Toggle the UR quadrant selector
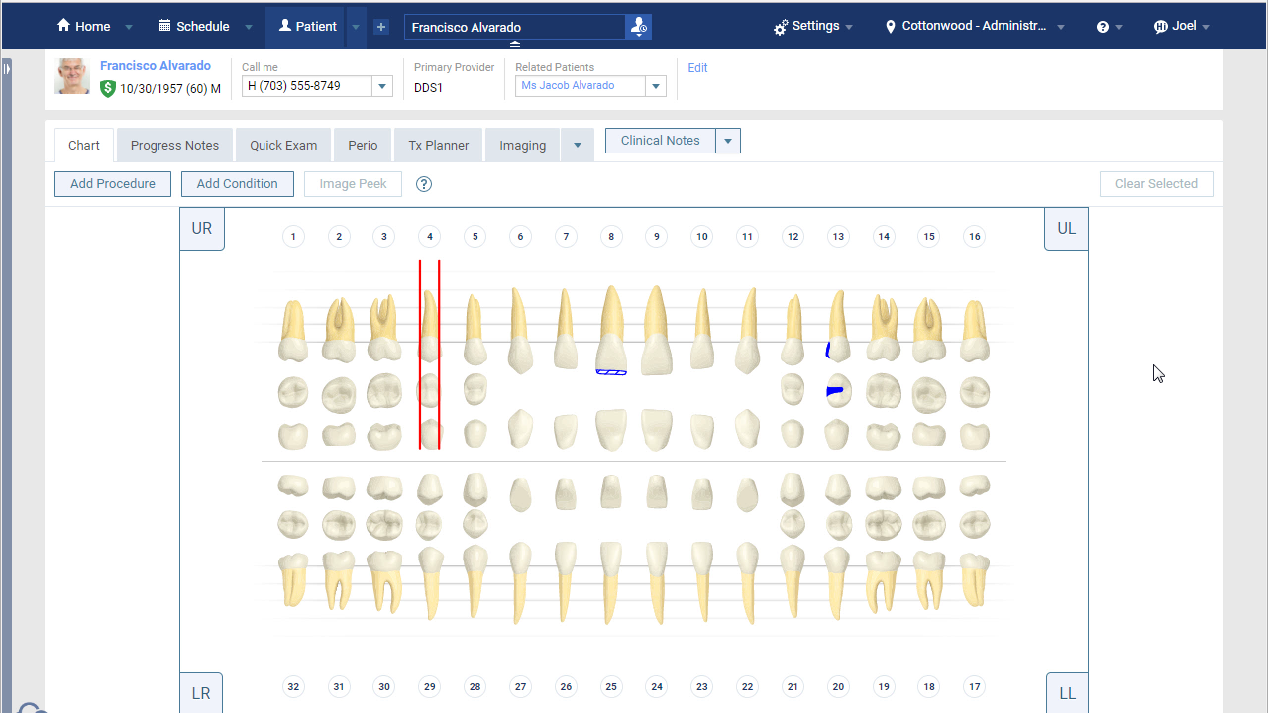The image size is (1268, 713). pos(202,229)
